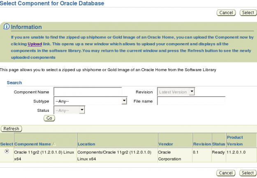Click the bottom Cancel button
Viewport: 257px width, 178px height.
point(226,173)
